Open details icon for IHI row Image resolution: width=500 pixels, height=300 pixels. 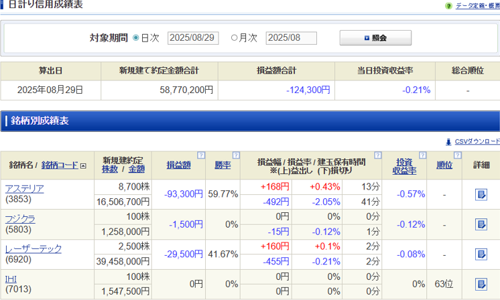[481, 284]
